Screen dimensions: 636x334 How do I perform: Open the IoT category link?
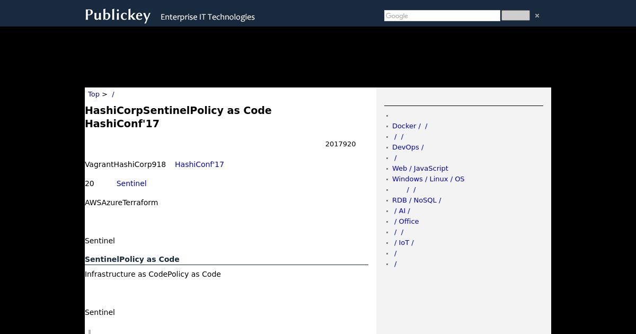pyautogui.click(x=404, y=243)
